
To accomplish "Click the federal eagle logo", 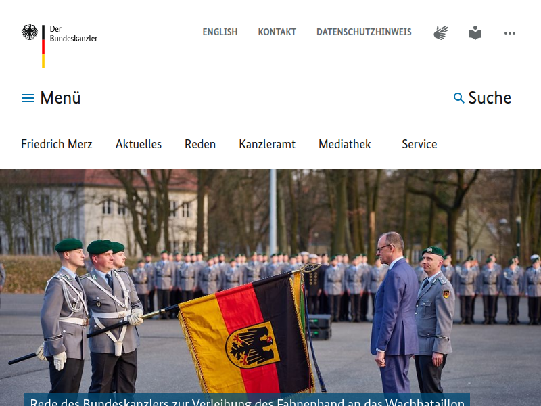I will [30, 32].
